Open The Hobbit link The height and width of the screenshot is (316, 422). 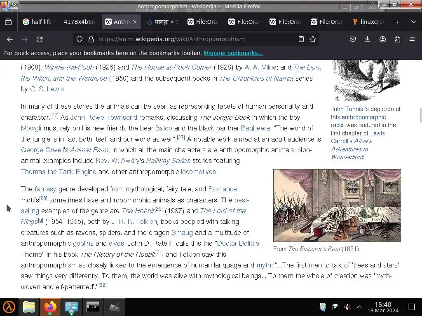click(x=138, y=211)
